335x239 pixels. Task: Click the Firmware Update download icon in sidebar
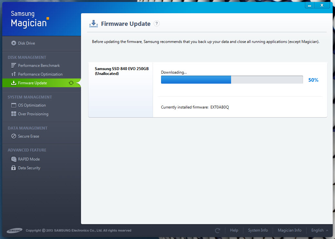[x=14, y=83]
